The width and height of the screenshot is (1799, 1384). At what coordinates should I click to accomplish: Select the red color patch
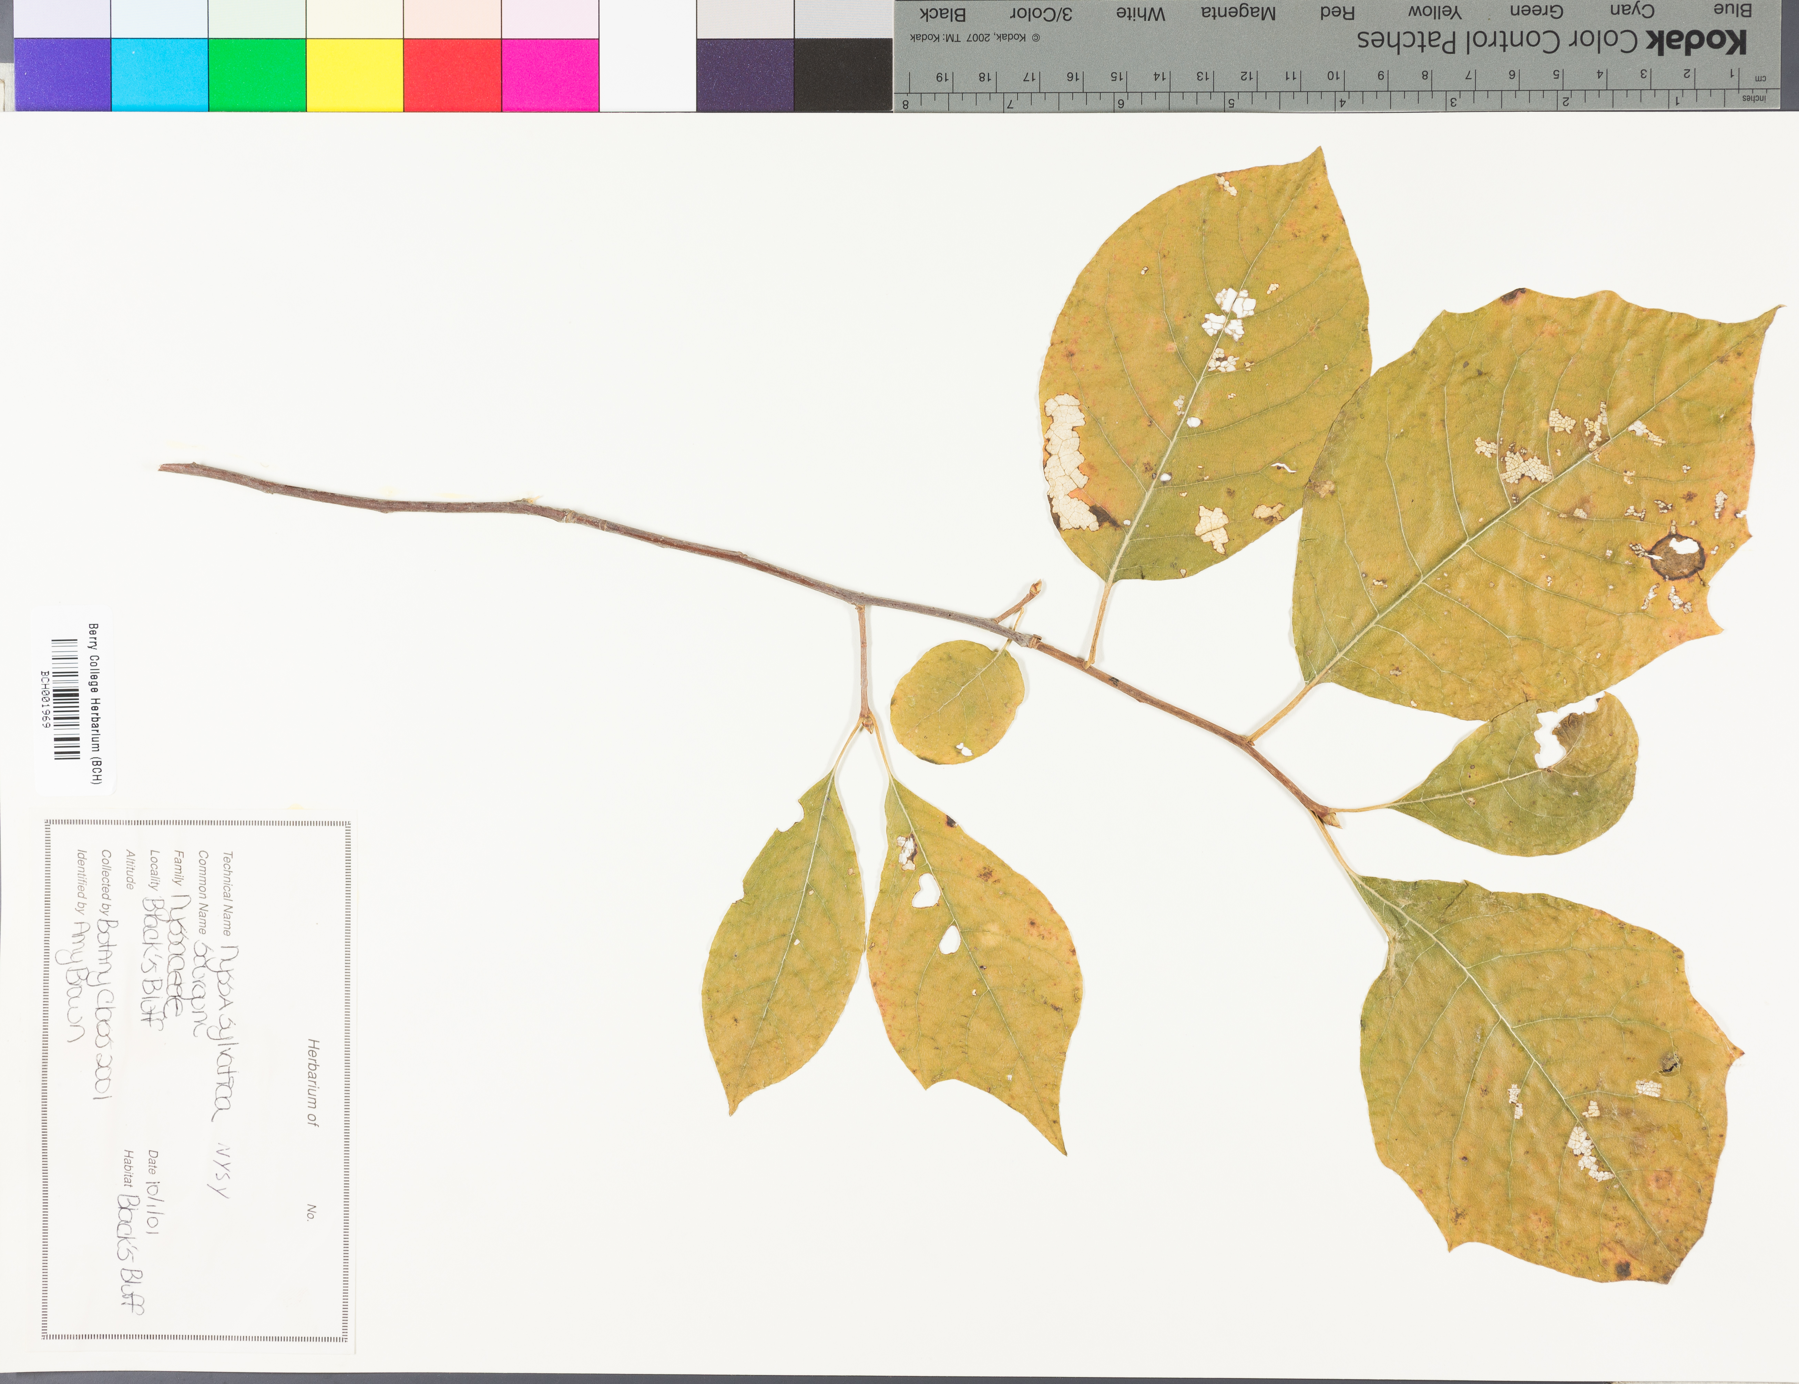click(x=452, y=74)
